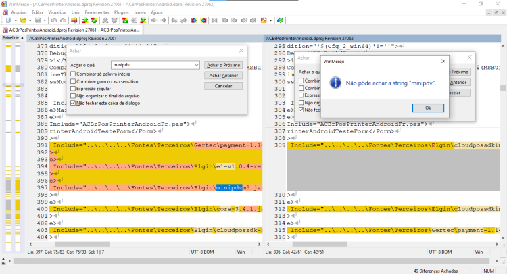Close the left Achar dialog with X
507x274 pixels.
point(241,51)
